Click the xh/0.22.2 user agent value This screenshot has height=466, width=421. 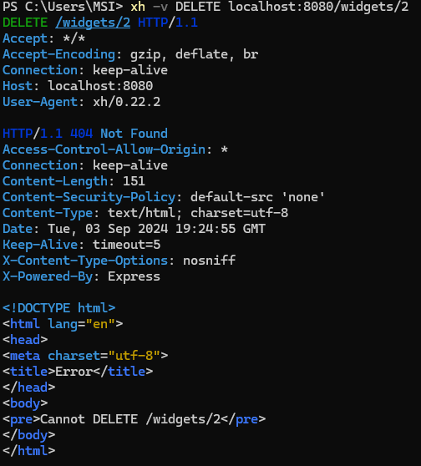click(127, 102)
